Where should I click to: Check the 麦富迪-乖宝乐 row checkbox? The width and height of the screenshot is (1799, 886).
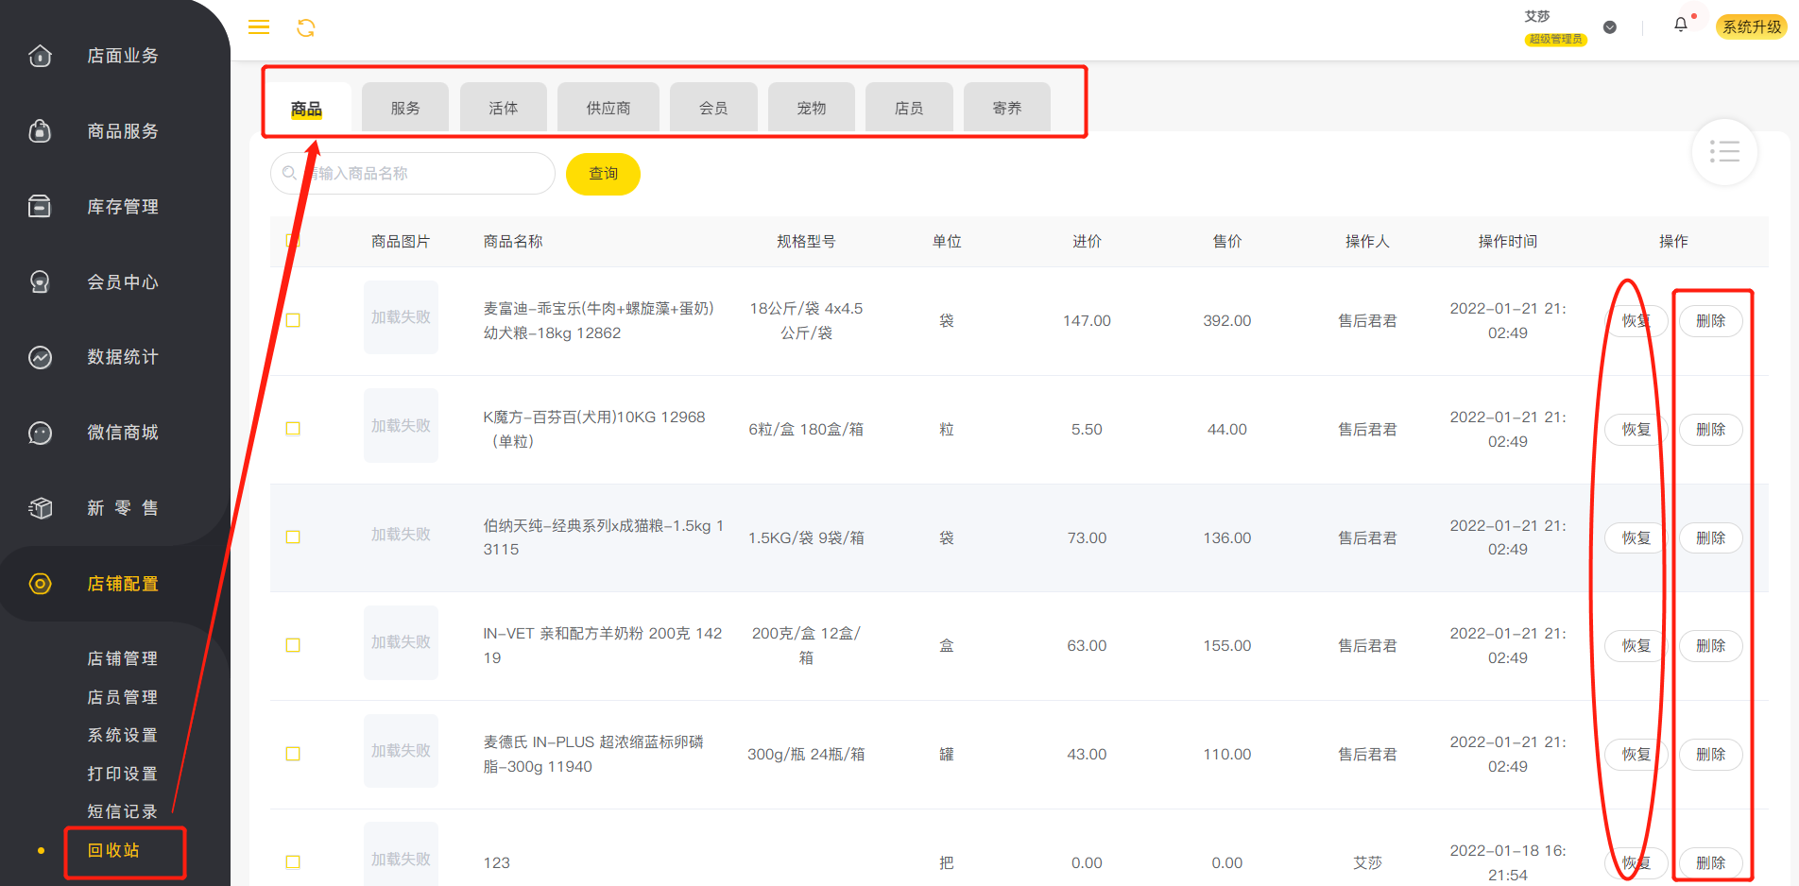click(x=293, y=320)
